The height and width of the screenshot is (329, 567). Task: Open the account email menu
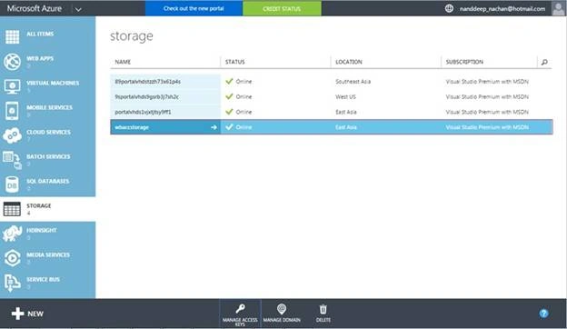point(502,9)
